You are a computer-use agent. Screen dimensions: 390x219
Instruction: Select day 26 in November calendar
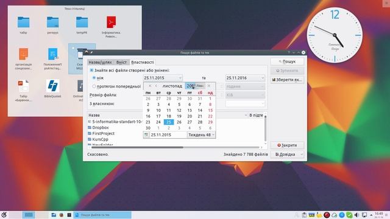pyautogui.click(x=179, y=122)
